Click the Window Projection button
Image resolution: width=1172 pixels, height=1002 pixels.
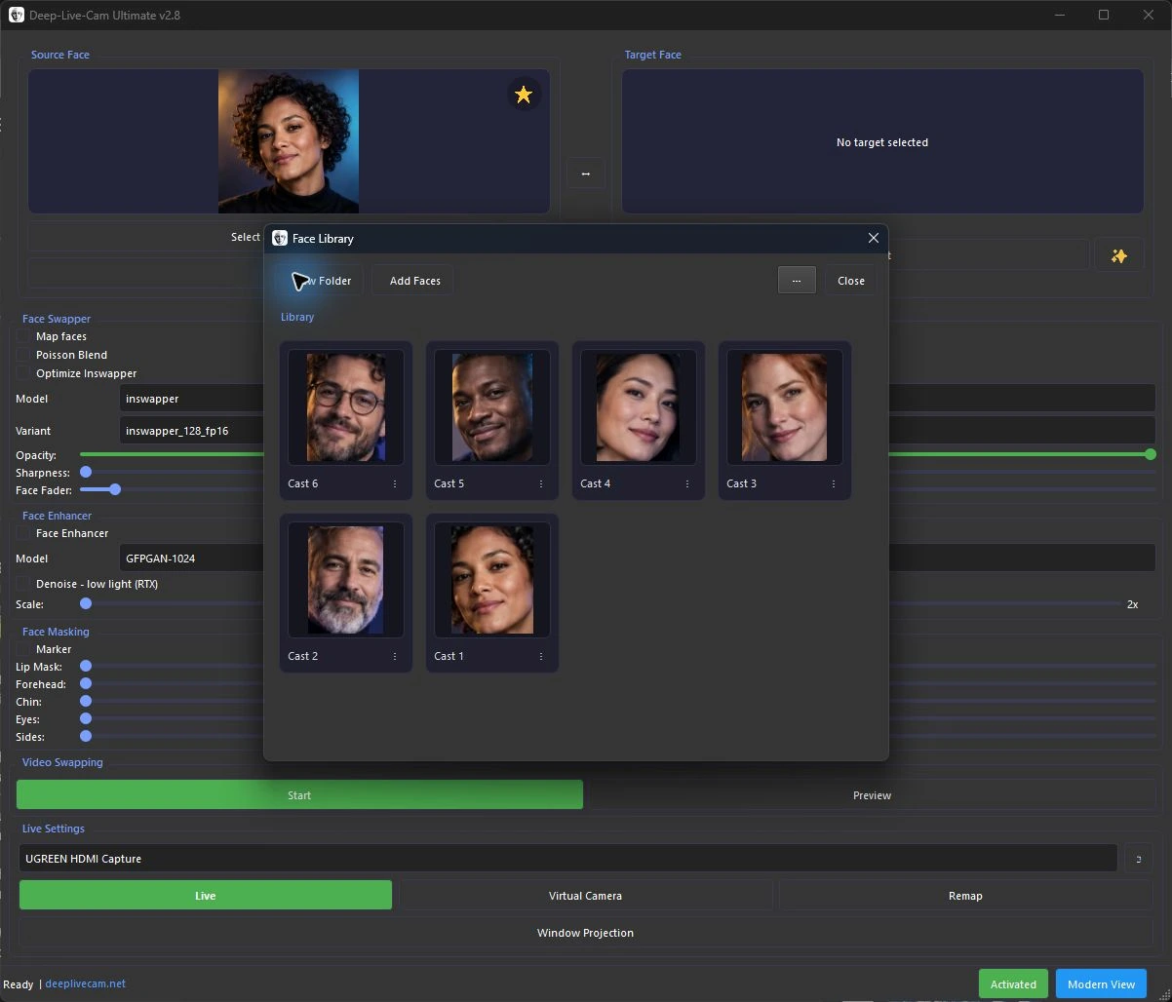(x=585, y=933)
